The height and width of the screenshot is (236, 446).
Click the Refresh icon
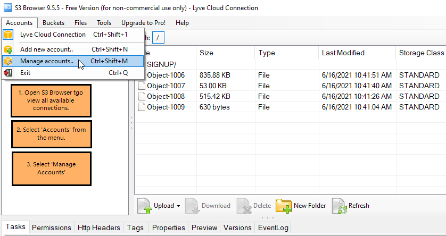[340, 206]
